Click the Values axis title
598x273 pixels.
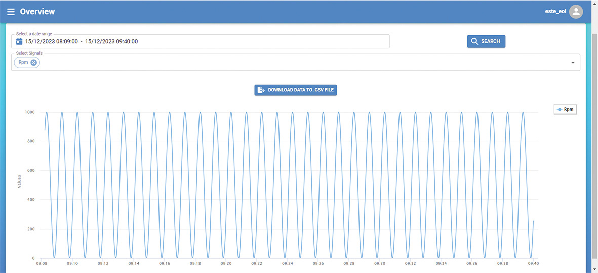[x=19, y=181]
